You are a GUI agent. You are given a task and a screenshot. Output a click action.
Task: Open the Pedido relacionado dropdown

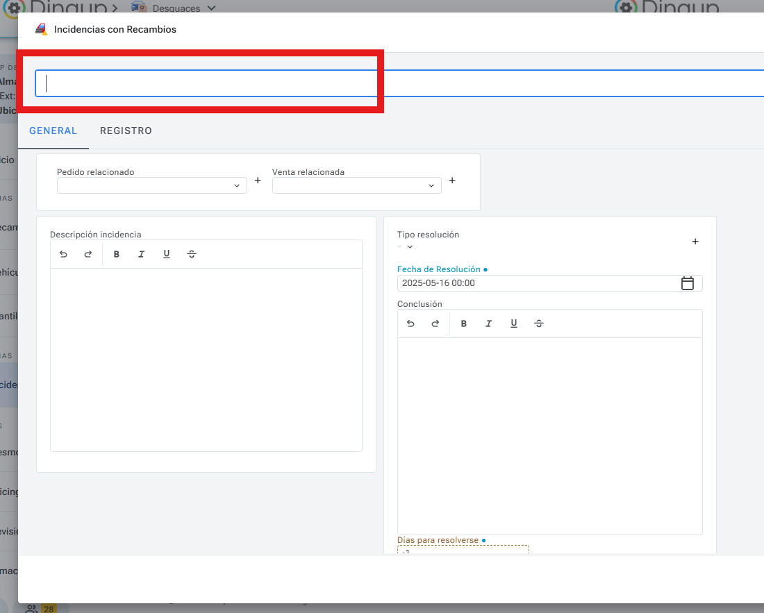pos(151,185)
